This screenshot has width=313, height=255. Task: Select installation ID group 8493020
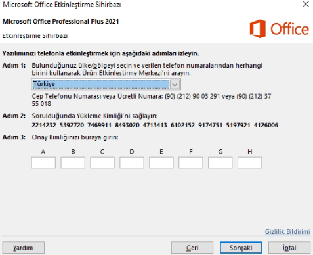(127, 125)
